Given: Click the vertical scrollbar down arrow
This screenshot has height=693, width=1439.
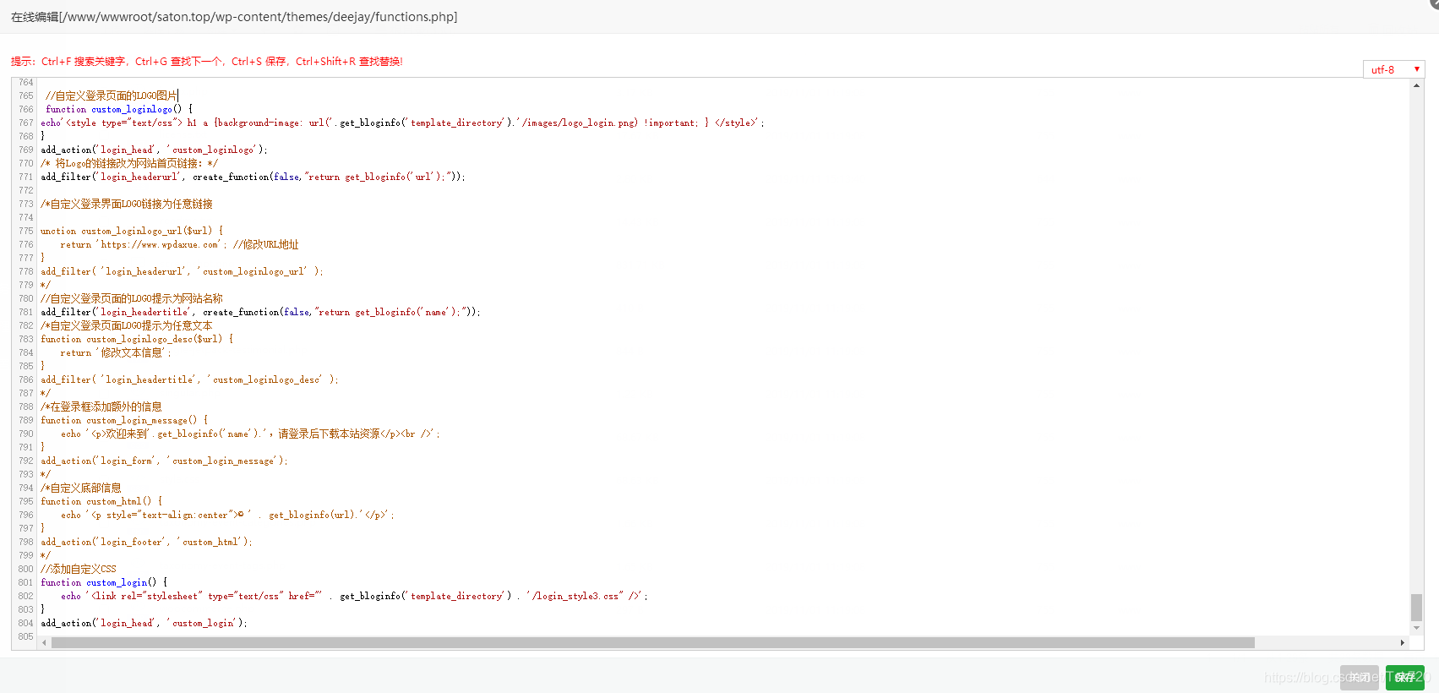Looking at the screenshot, I should [1416, 629].
